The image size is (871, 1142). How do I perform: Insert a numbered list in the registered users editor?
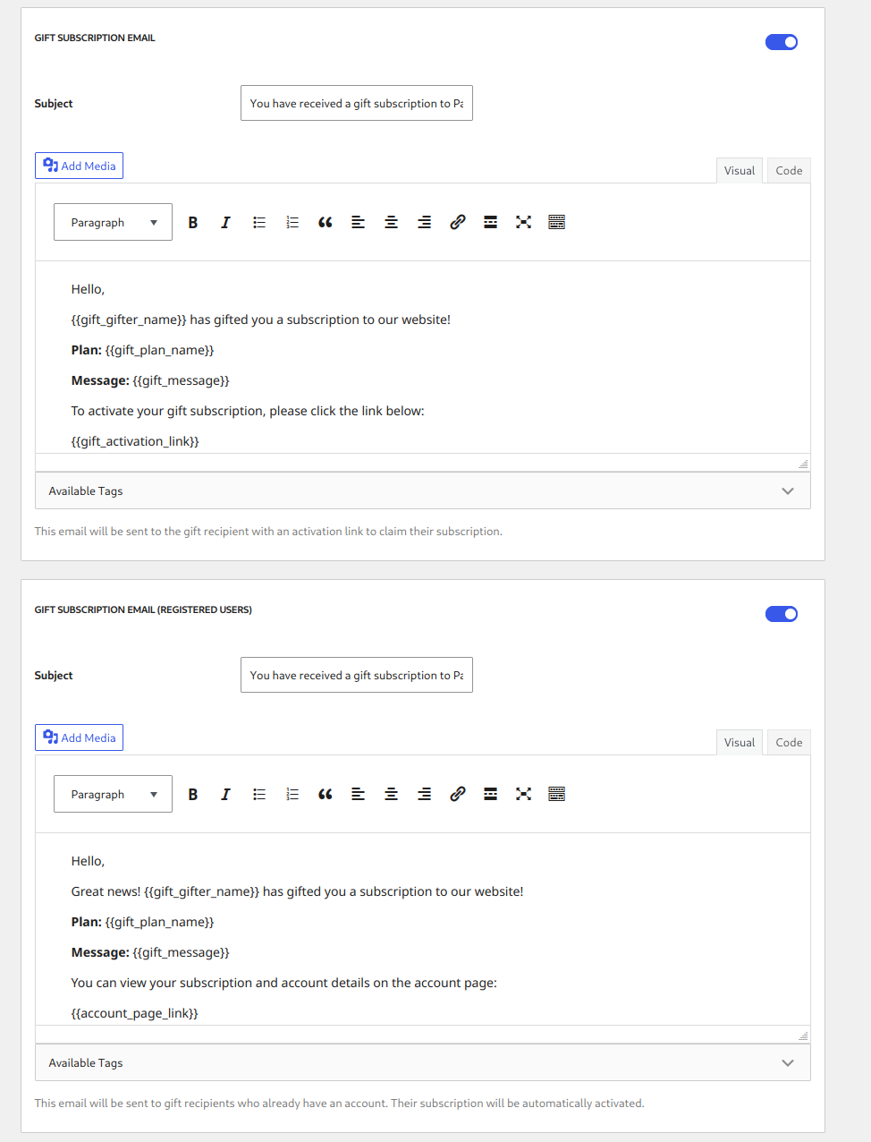[292, 795]
